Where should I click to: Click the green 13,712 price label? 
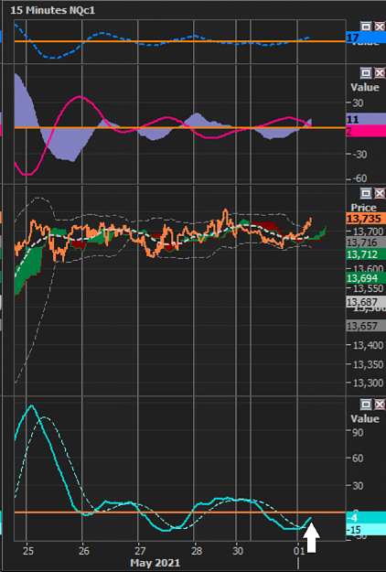coord(366,254)
